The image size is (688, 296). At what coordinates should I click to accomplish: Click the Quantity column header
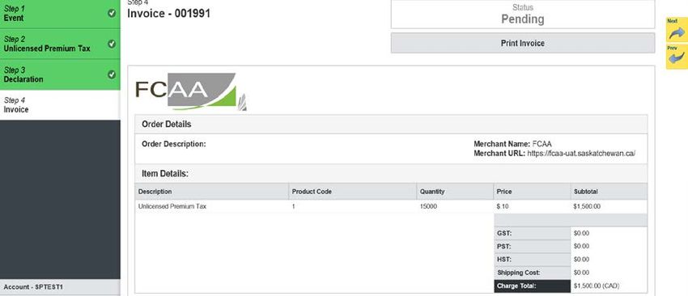pyautogui.click(x=455, y=192)
